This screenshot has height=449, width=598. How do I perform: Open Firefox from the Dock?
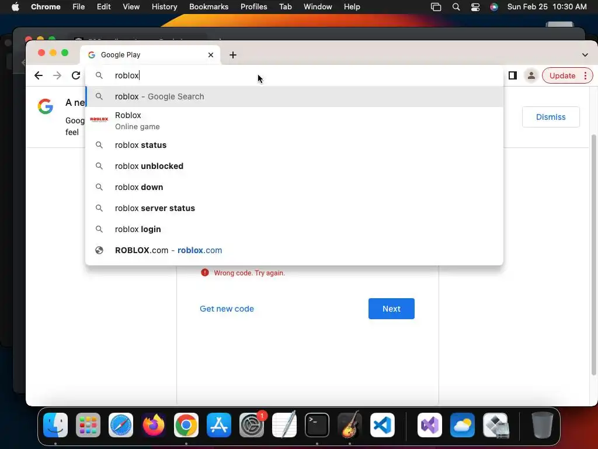coord(154,425)
